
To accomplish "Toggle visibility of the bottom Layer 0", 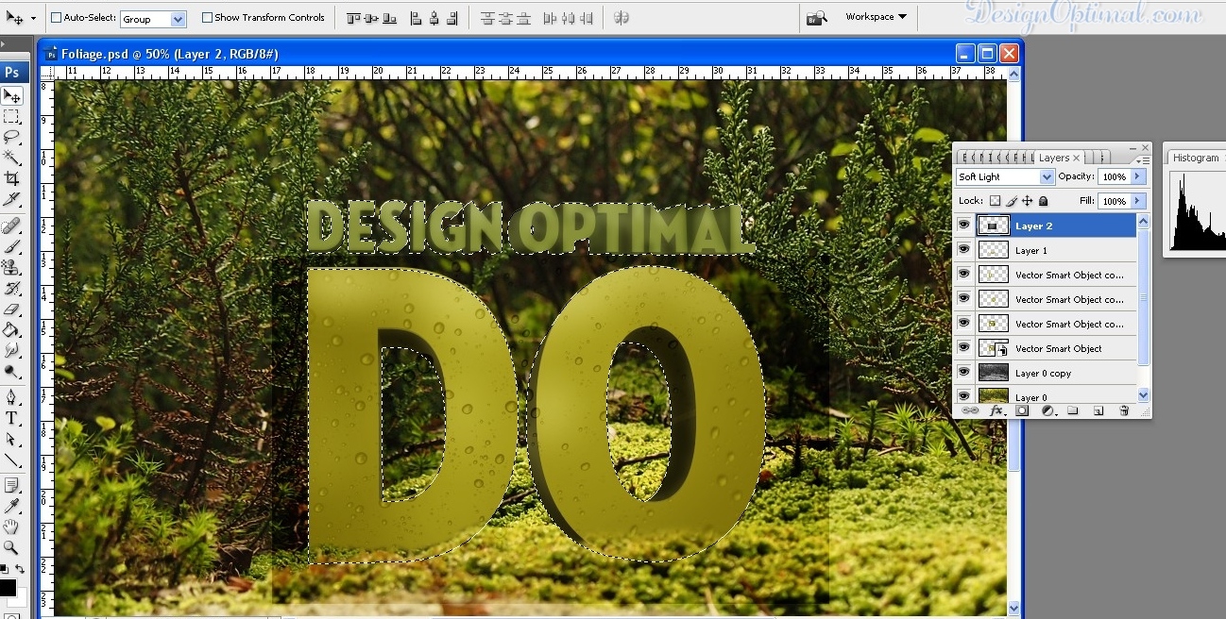I will pyautogui.click(x=963, y=396).
